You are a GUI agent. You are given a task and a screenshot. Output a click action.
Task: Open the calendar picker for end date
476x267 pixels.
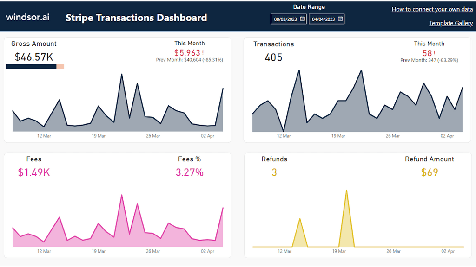[x=340, y=19]
